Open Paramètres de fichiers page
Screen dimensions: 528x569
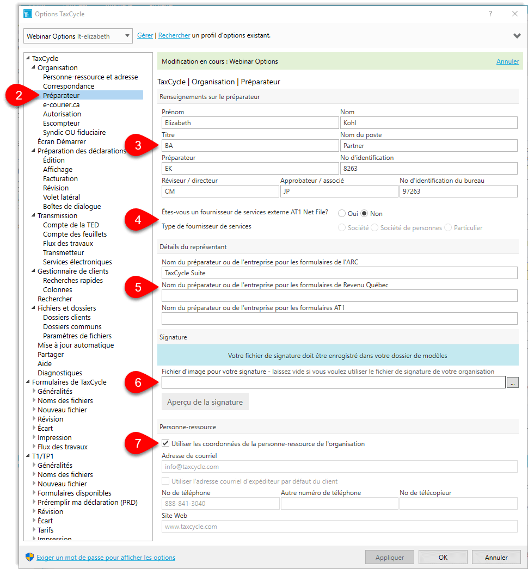(77, 336)
